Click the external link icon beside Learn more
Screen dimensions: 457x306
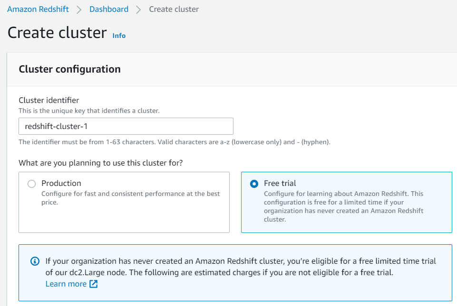(x=94, y=284)
